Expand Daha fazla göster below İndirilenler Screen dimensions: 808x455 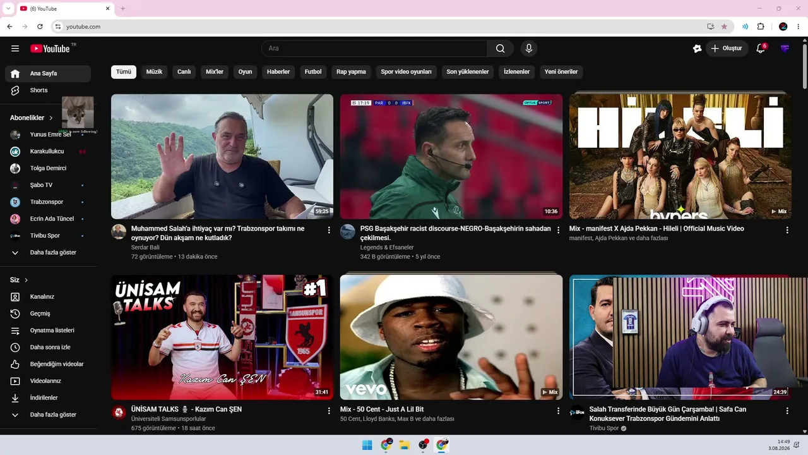click(x=48, y=415)
